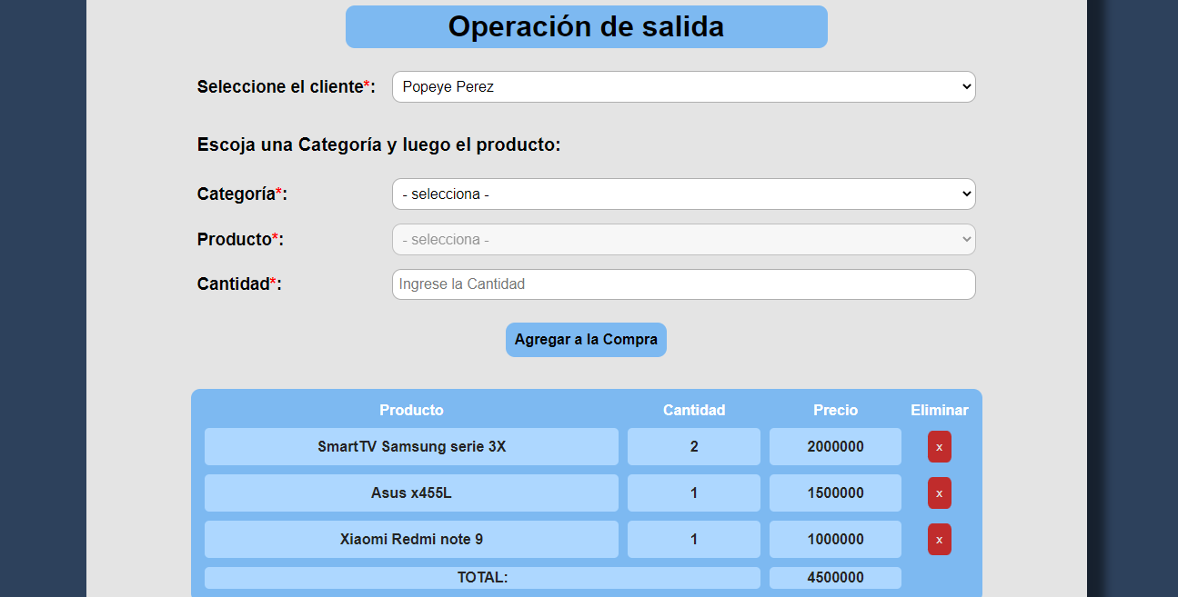
Task: Click the quantity cell showing 2
Action: (x=693, y=446)
